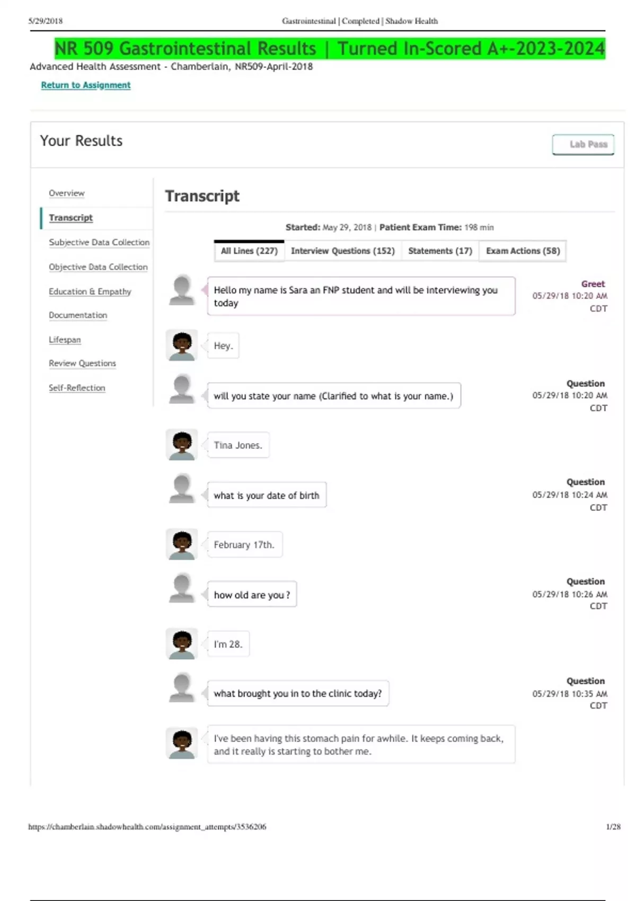Open the Self-Reflection sidebar link

click(77, 388)
